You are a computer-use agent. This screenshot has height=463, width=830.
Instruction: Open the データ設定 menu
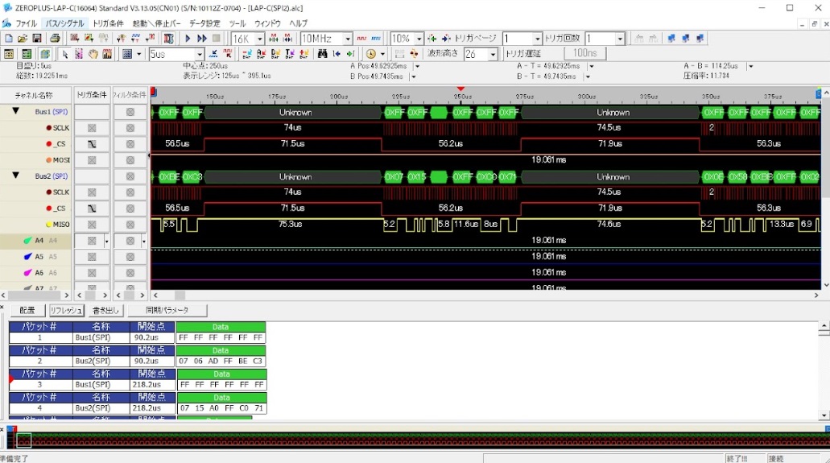204,23
